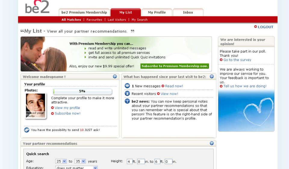Viewport: 289px width, 169px height.
Task: Click Subscribe to Premium Membership now button
Action: point(175,66)
